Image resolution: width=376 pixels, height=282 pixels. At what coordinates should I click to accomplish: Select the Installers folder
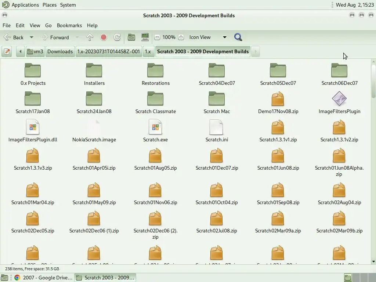click(x=94, y=74)
